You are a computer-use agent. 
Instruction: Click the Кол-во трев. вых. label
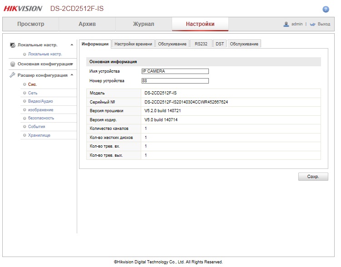[x=106, y=155]
